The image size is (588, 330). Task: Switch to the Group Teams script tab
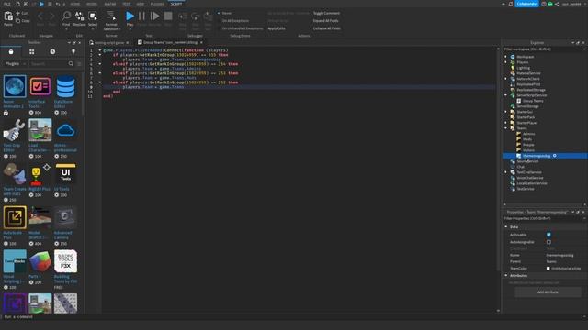171,43
